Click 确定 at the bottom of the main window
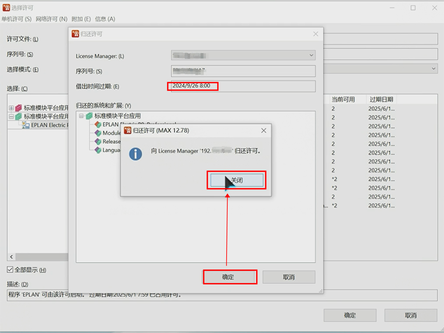Image resolution: width=444 pixels, height=333 pixels. (x=350, y=316)
